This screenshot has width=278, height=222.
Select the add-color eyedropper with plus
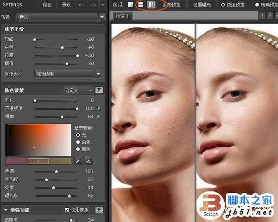[x=89, y=160]
